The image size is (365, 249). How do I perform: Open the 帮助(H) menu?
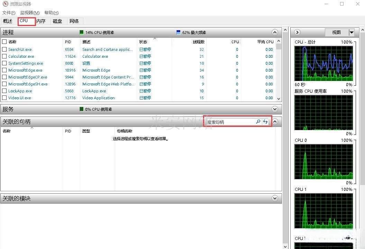[x=52, y=12]
